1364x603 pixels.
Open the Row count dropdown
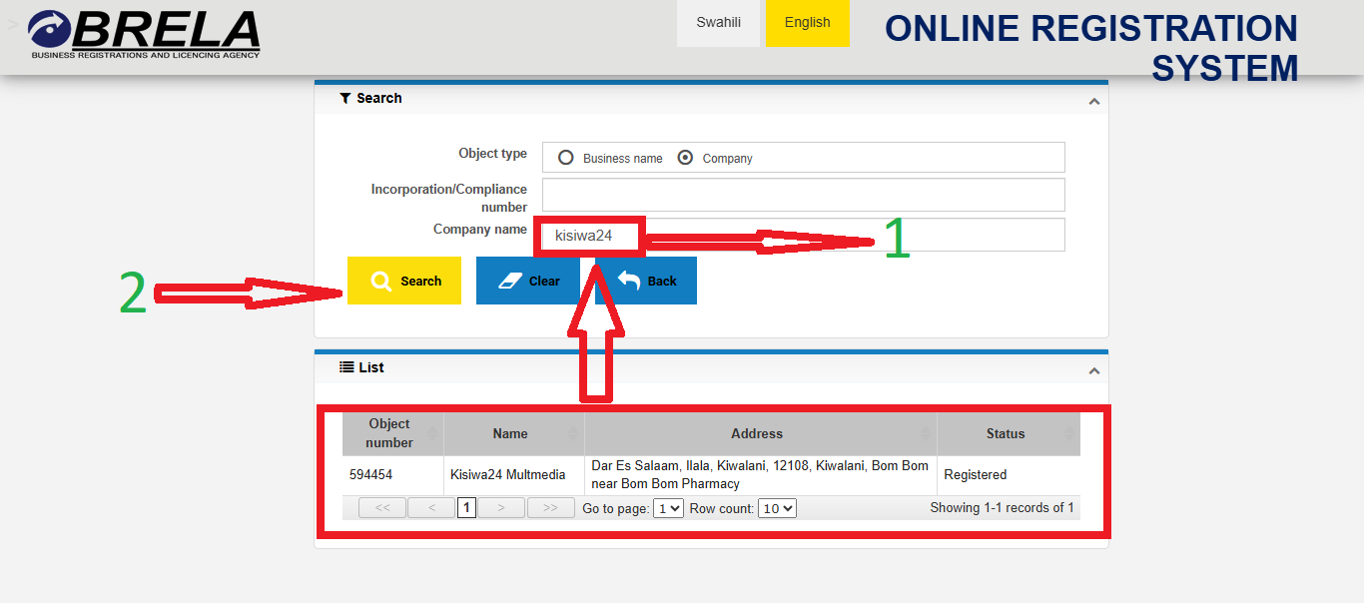pyautogui.click(x=777, y=508)
